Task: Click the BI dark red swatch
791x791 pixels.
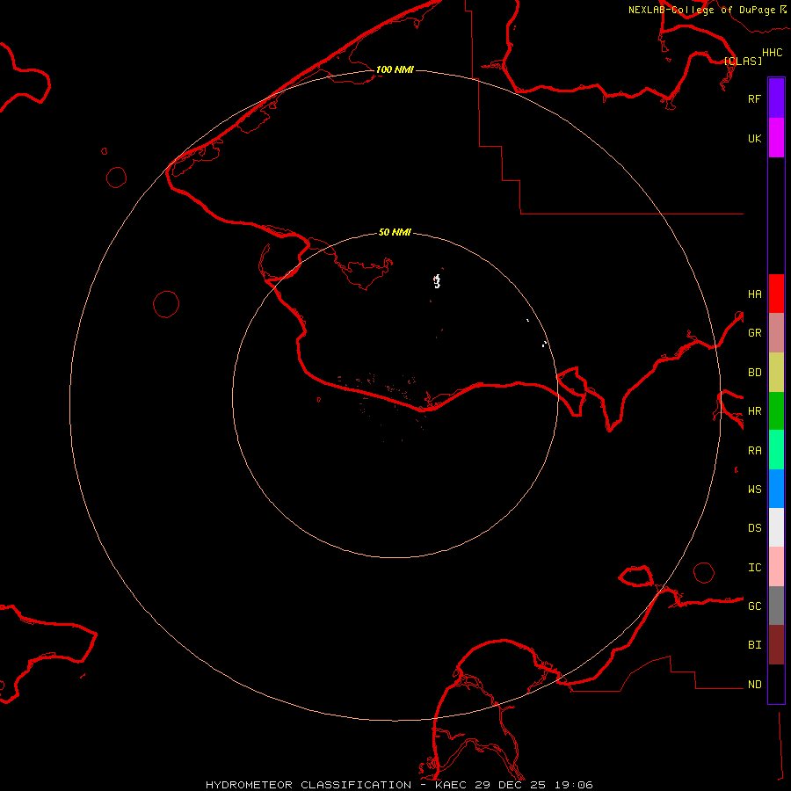Action: [776, 644]
